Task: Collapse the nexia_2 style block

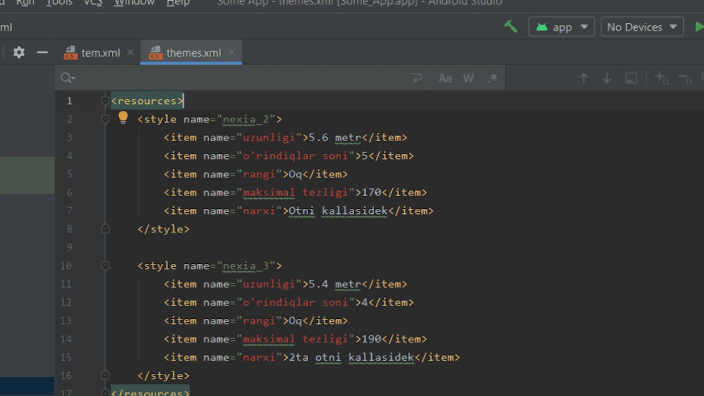Action: (x=105, y=119)
